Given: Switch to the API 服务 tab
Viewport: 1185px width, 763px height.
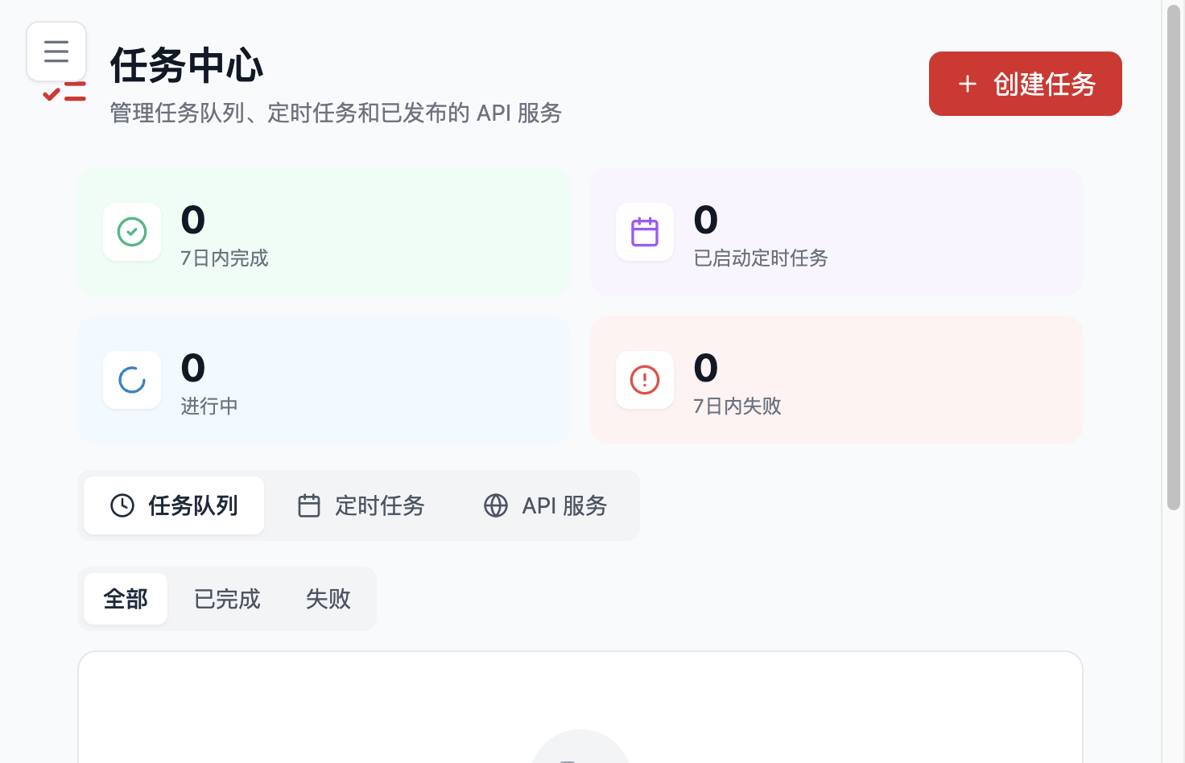Looking at the screenshot, I should [546, 505].
